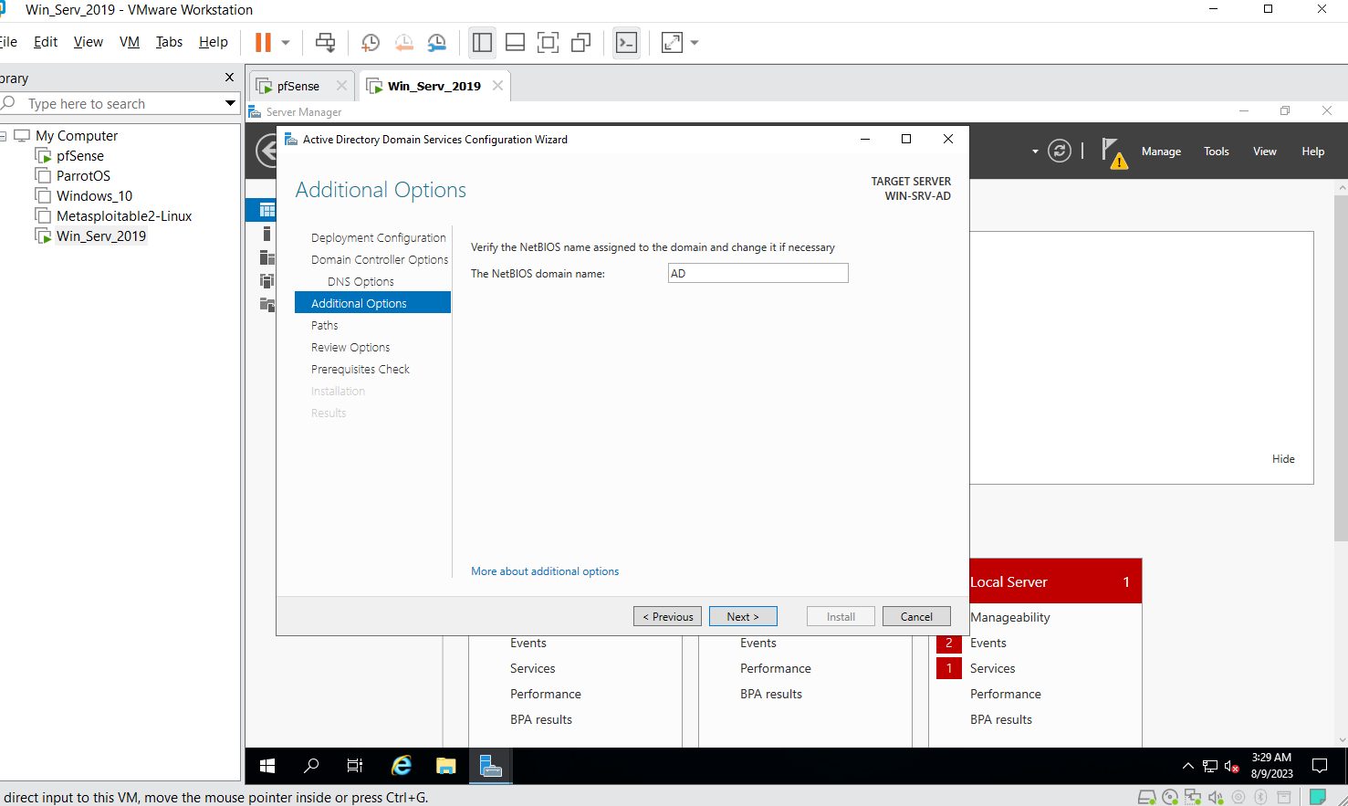Image resolution: width=1348 pixels, height=806 pixels.
Task: Go to Domain Controller Options step
Action: [x=379, y=259]
